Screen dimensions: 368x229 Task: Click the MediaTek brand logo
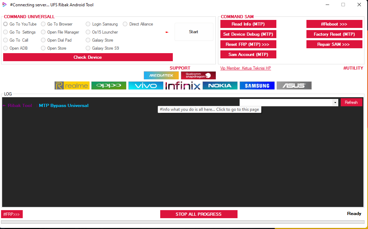pos(161,76)
